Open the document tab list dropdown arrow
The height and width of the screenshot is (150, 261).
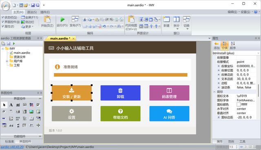209,38
